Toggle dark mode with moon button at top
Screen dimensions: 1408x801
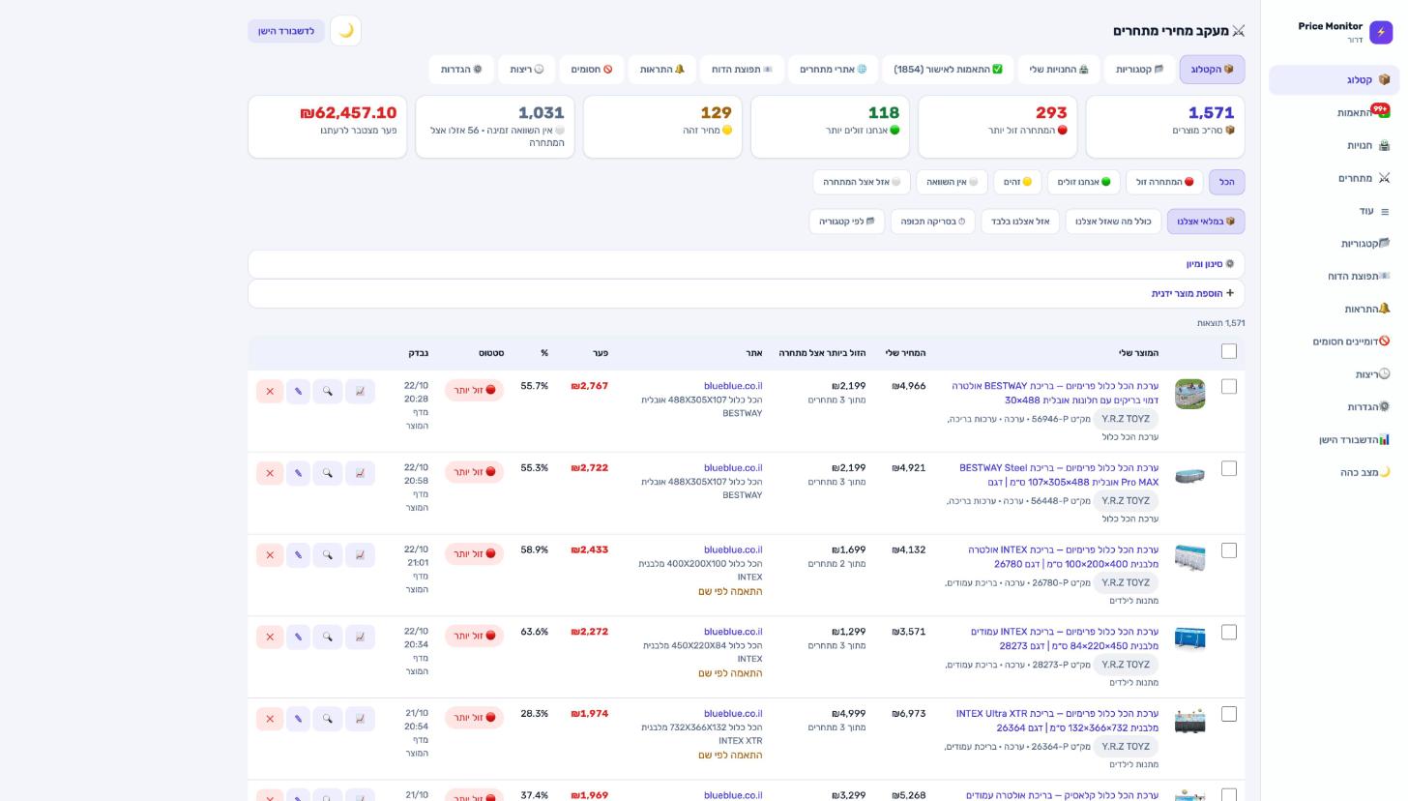coord(346,31)
